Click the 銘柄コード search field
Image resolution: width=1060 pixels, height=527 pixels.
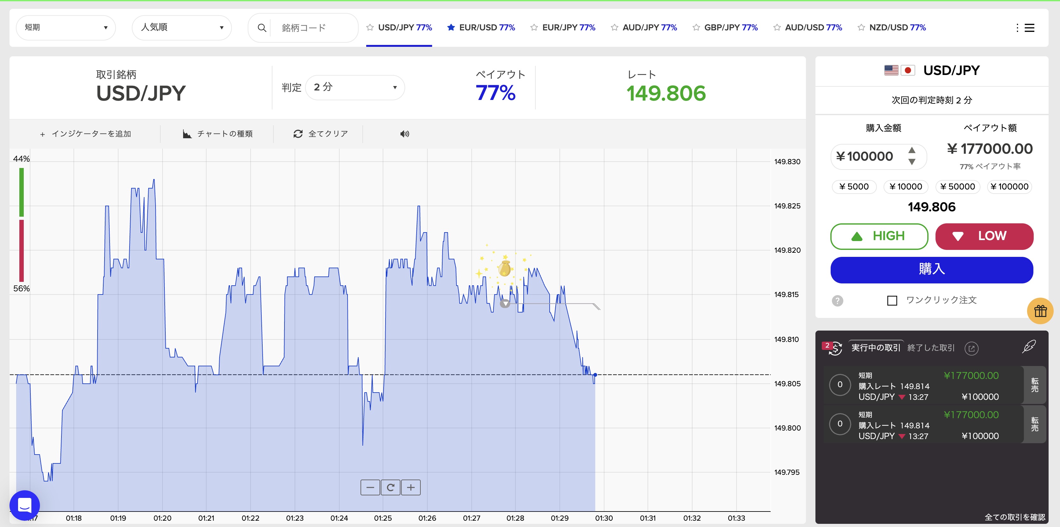313,28
